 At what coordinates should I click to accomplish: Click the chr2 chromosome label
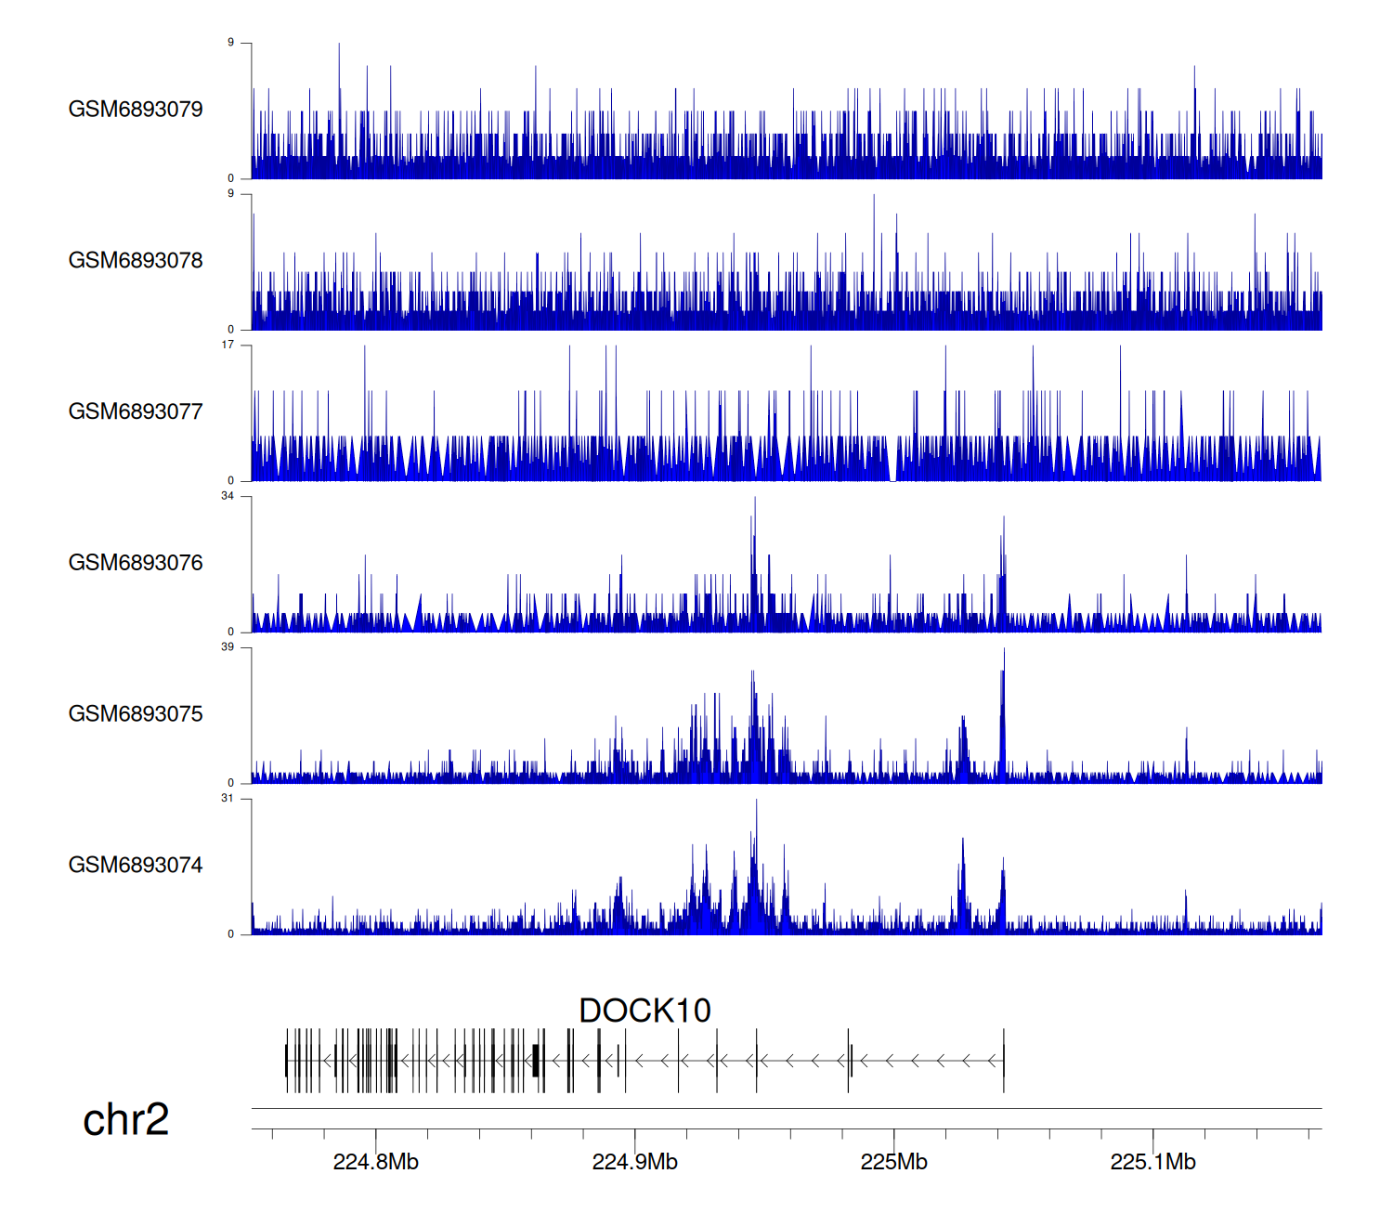[x=125, y=1119]
